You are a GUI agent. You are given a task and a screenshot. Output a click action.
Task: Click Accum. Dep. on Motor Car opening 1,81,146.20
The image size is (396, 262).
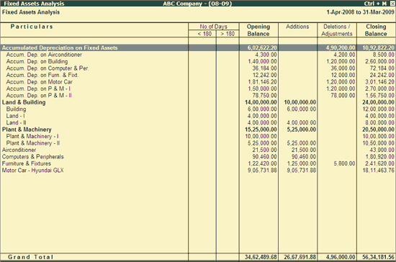(x=262, y=82)
